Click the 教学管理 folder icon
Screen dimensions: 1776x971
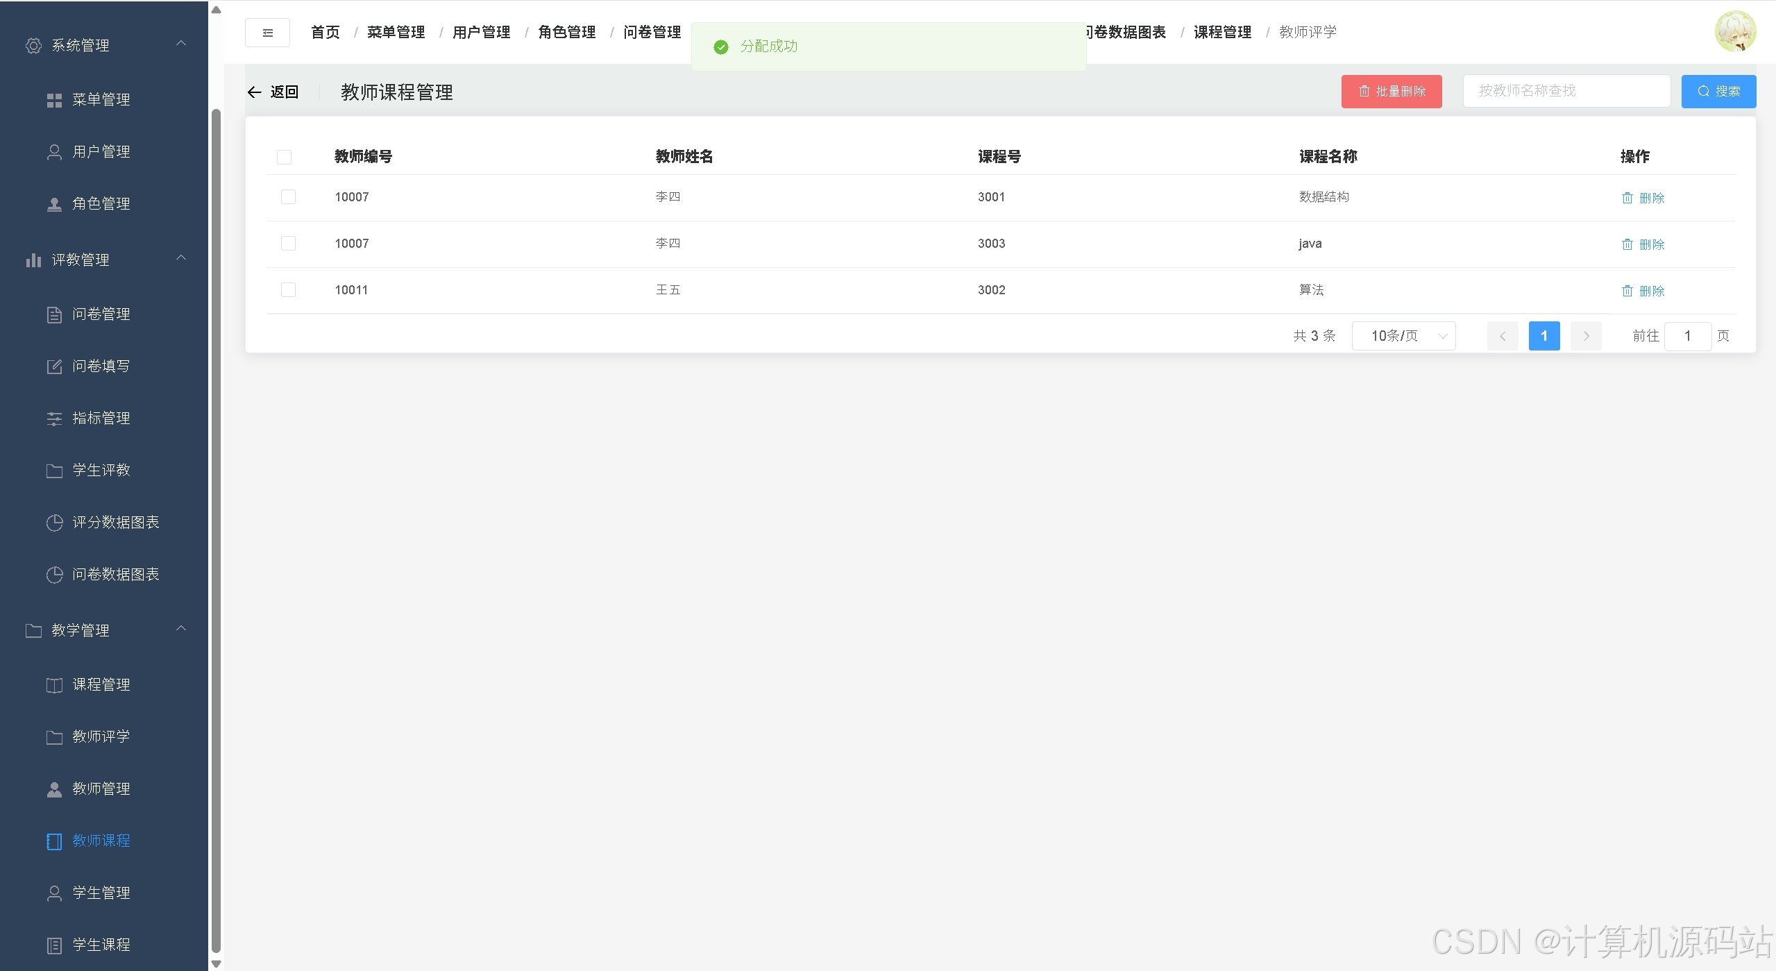click(33, 631)
